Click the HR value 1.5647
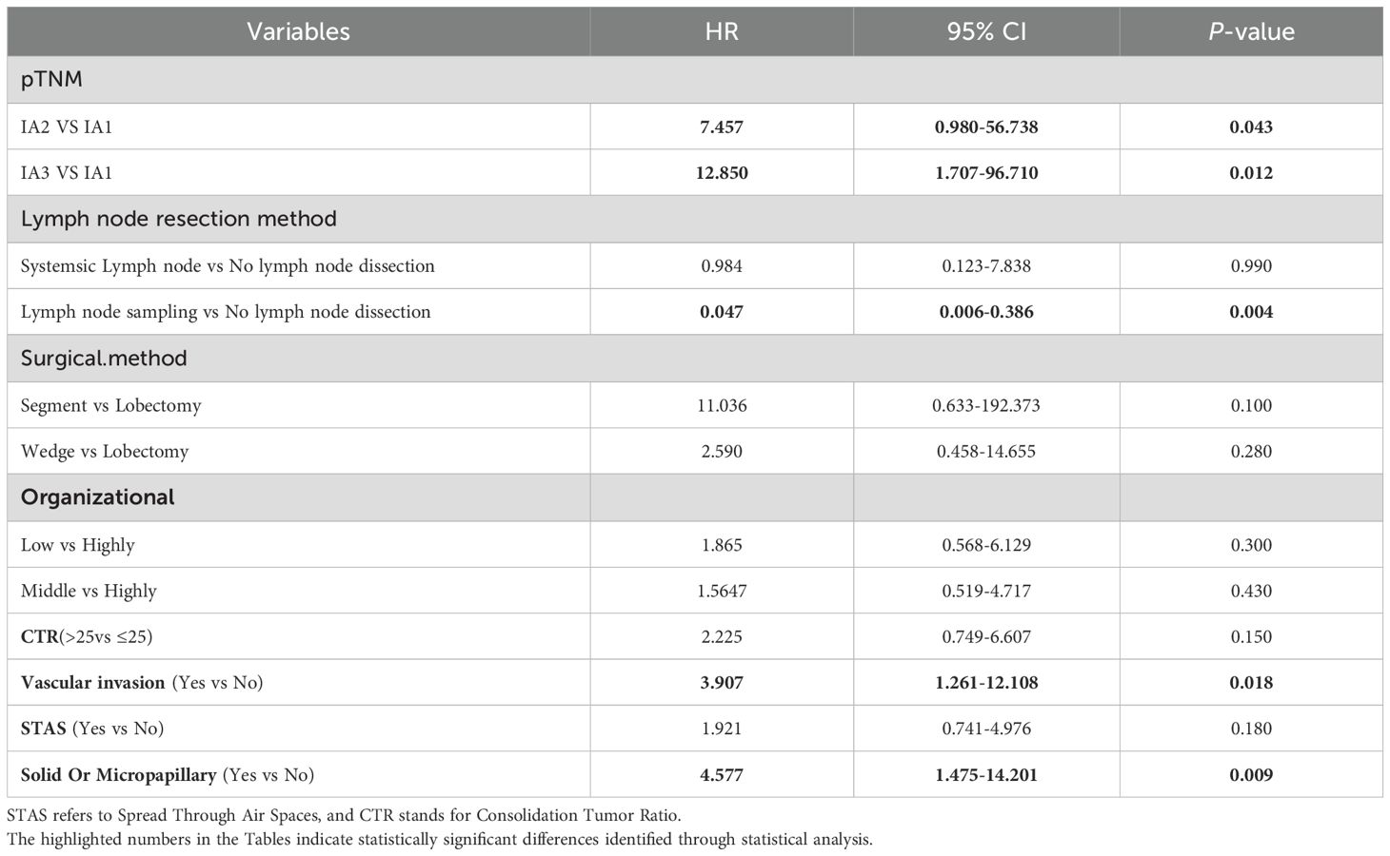 (x=722, y=591)
